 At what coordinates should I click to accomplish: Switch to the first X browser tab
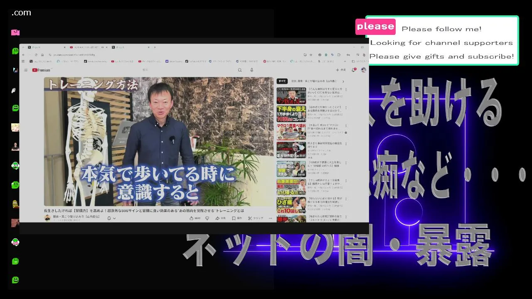pyautogui.click(x=46, y=47)
